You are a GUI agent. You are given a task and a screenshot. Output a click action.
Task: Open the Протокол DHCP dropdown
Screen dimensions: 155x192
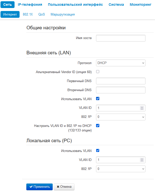(121, 63)
